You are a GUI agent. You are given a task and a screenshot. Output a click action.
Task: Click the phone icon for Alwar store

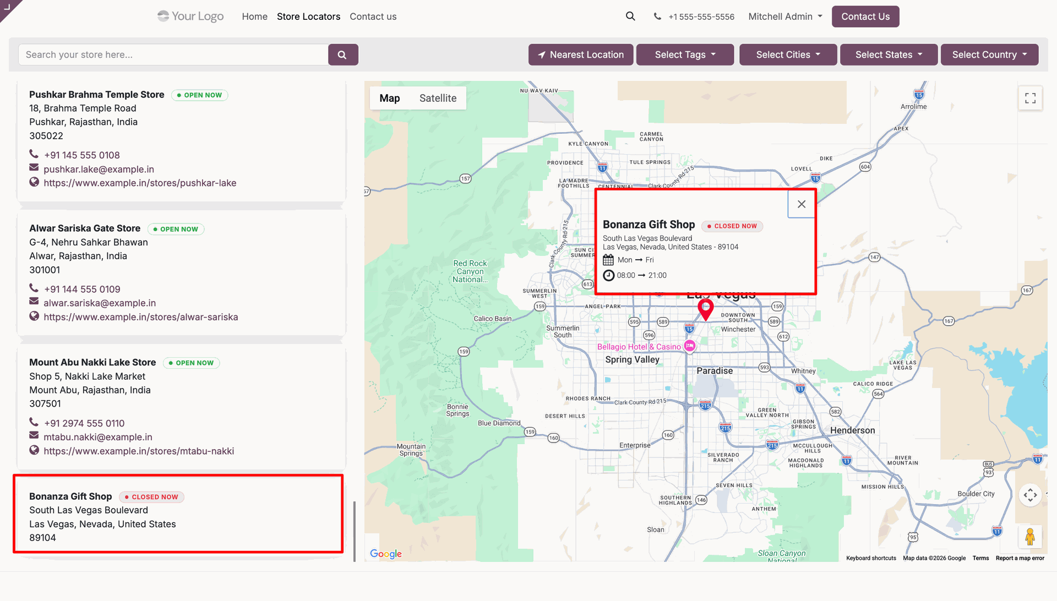click(x=34, y=288)
